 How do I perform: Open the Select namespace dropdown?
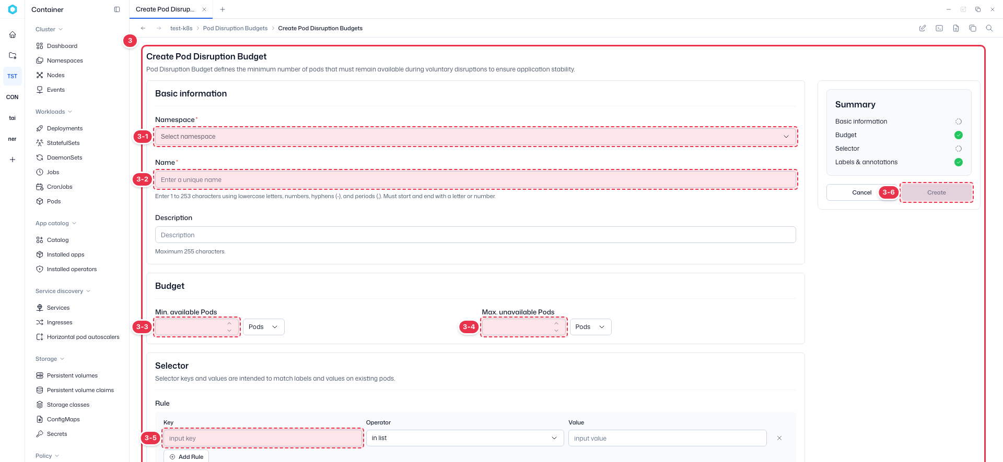[x=475, y=137]
